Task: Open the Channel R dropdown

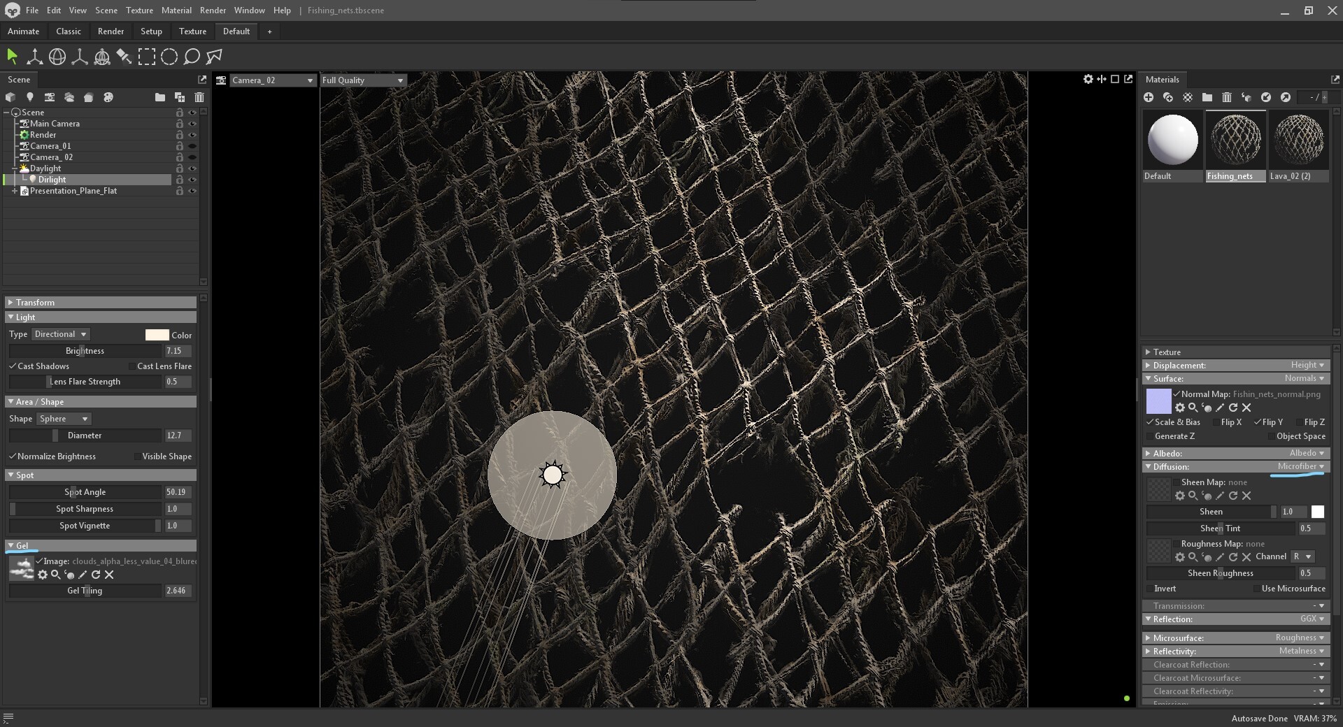Action: [1302, 556]
